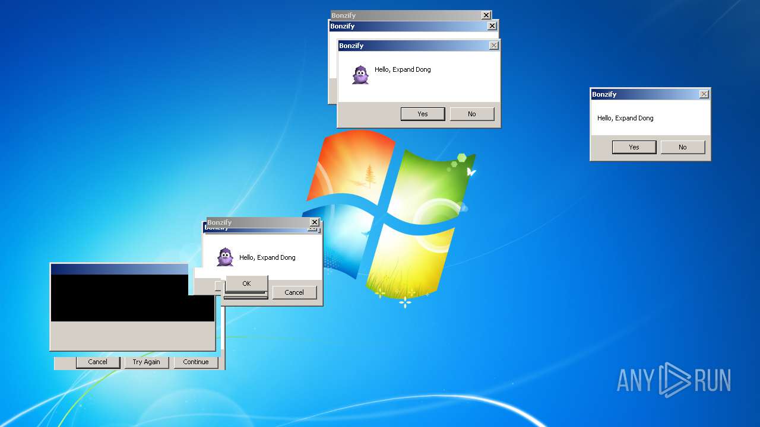
Task: Close the front top-center Bonzify dialog with the Bonzi icon
Action: [x=493, y=46]
